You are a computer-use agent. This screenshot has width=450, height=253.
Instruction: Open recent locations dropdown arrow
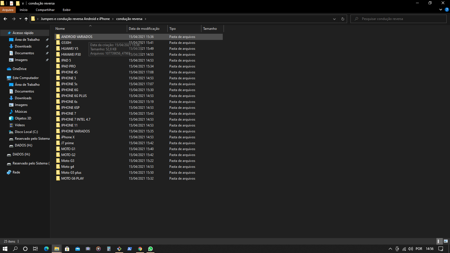point(20,19)
